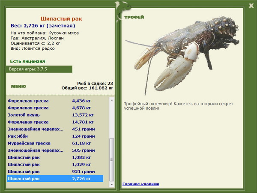Click the Рыб в садке: 23 text
The width and height of the screenshot is (257, 193).
coord(95,83)
